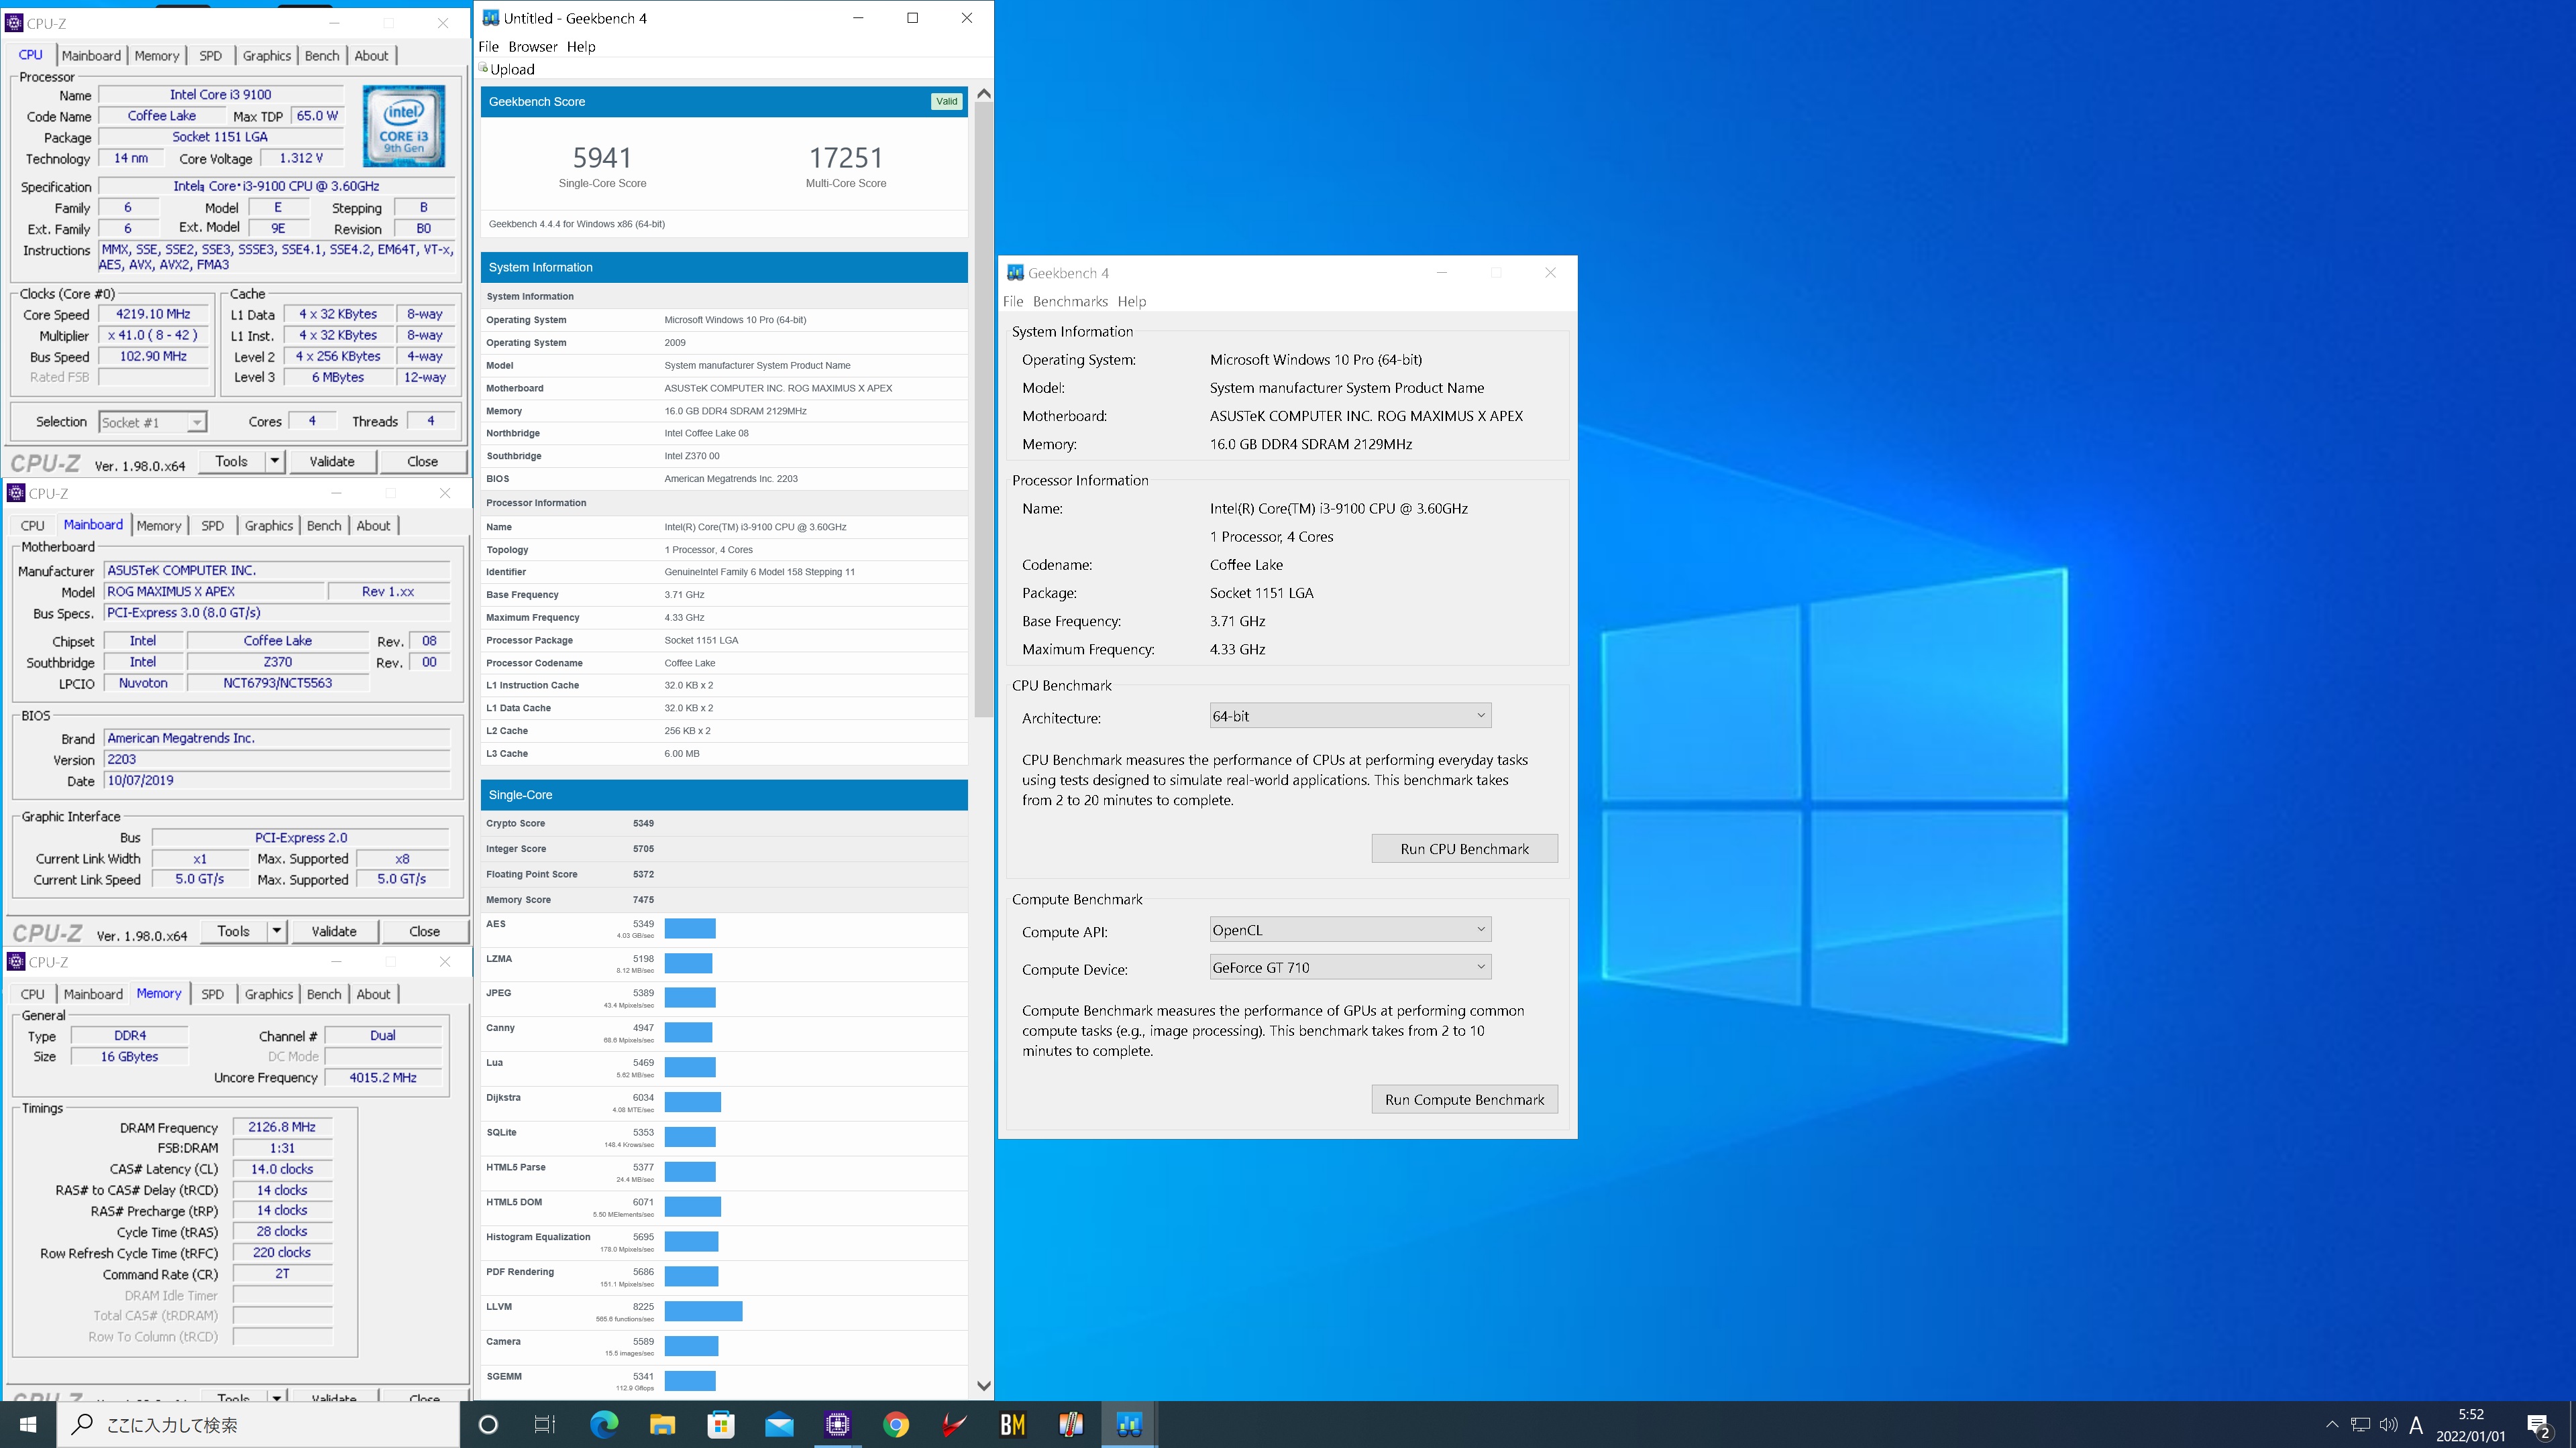This screenshot has height=1448, width=2576.
Task: Click Uncore Frequency value 4015.2 MHz
Action: tap(383, 1077)
